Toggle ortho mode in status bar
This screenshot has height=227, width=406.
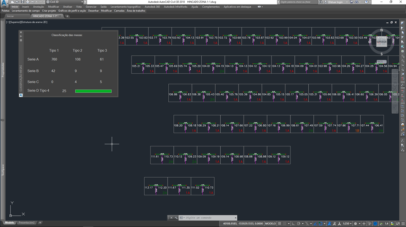pyautogui.click(x=294, y=224)
